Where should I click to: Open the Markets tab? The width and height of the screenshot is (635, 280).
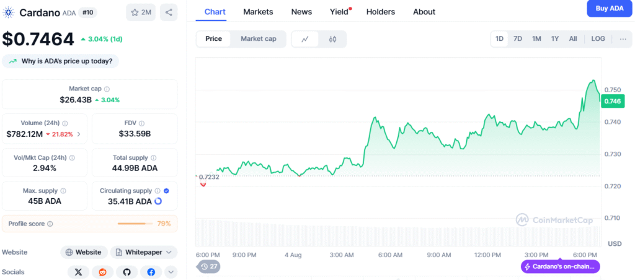coord(258,12)
